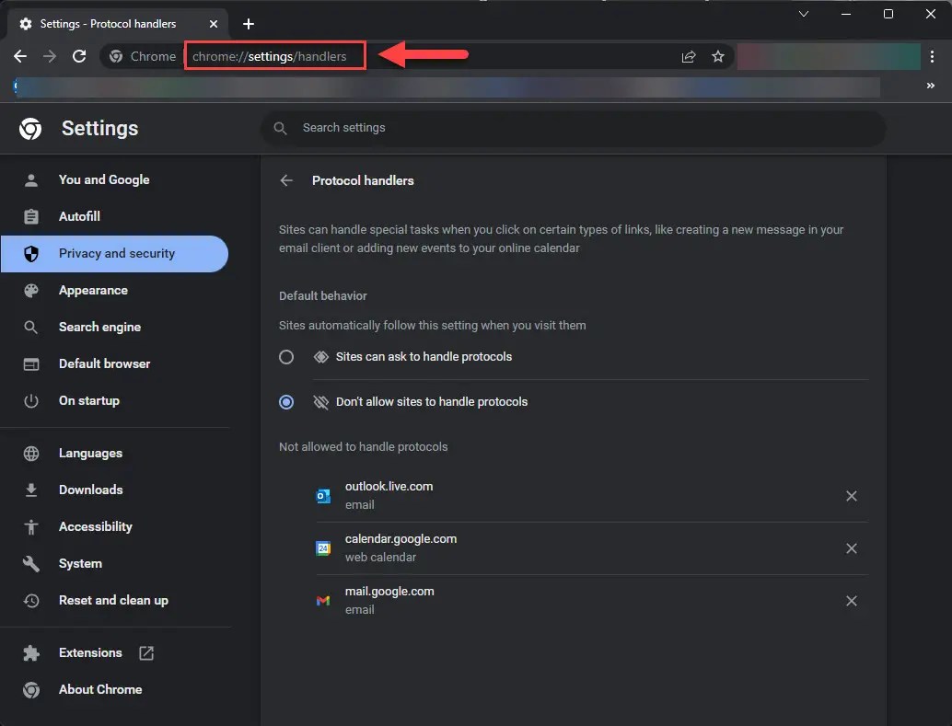Bookmark the page via the star icon
Screen dimensions: 952x726
(x=718, y=56)
